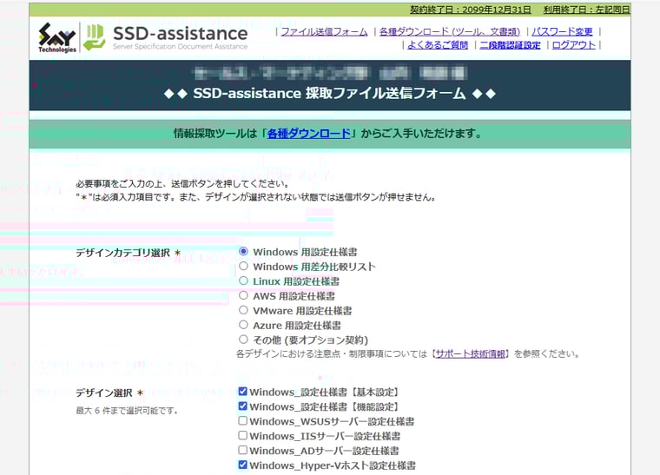Enable Windows_WSUSサーバー設定仕様書 checkbox
660x475 pixels.
(243, 421)
